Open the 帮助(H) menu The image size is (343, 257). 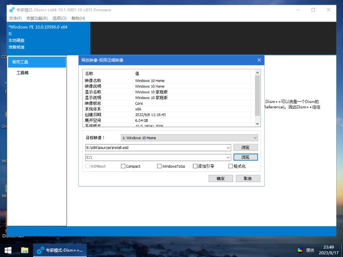[x=78, y=18]
